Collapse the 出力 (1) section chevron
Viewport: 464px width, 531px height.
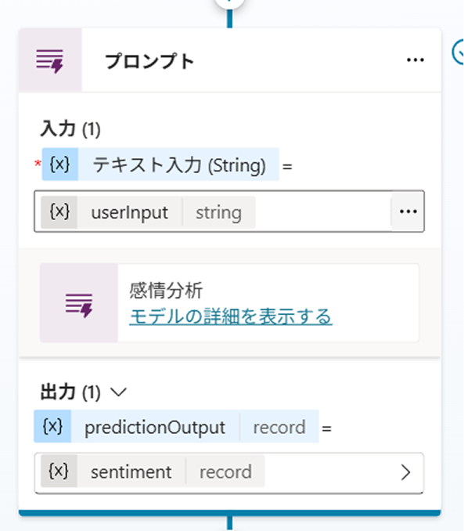(x=118, y=392)
